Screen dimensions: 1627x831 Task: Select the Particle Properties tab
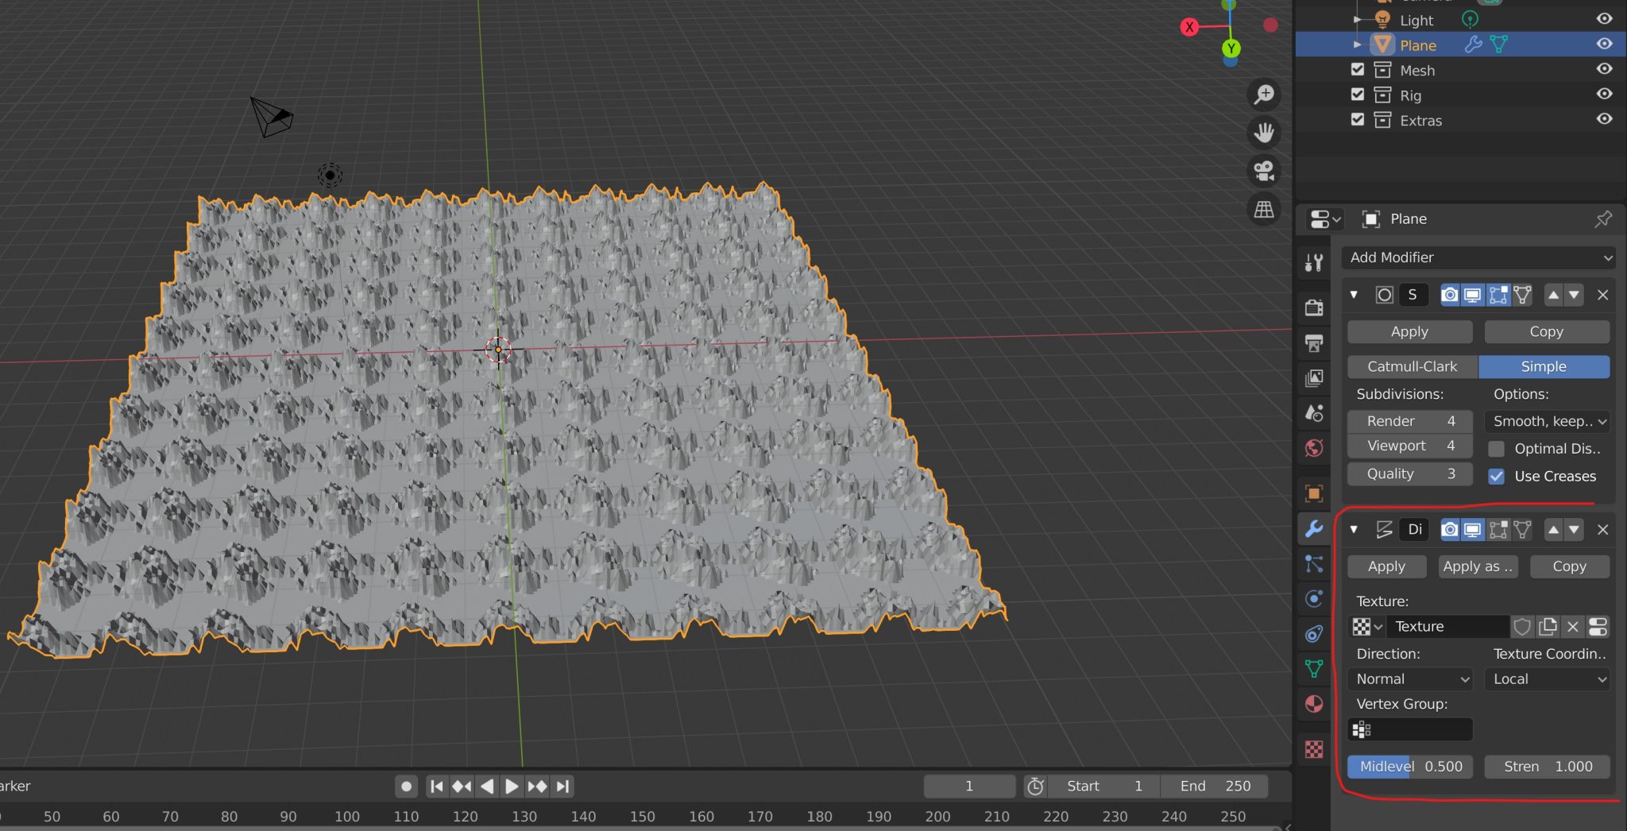click(1313, 563)
